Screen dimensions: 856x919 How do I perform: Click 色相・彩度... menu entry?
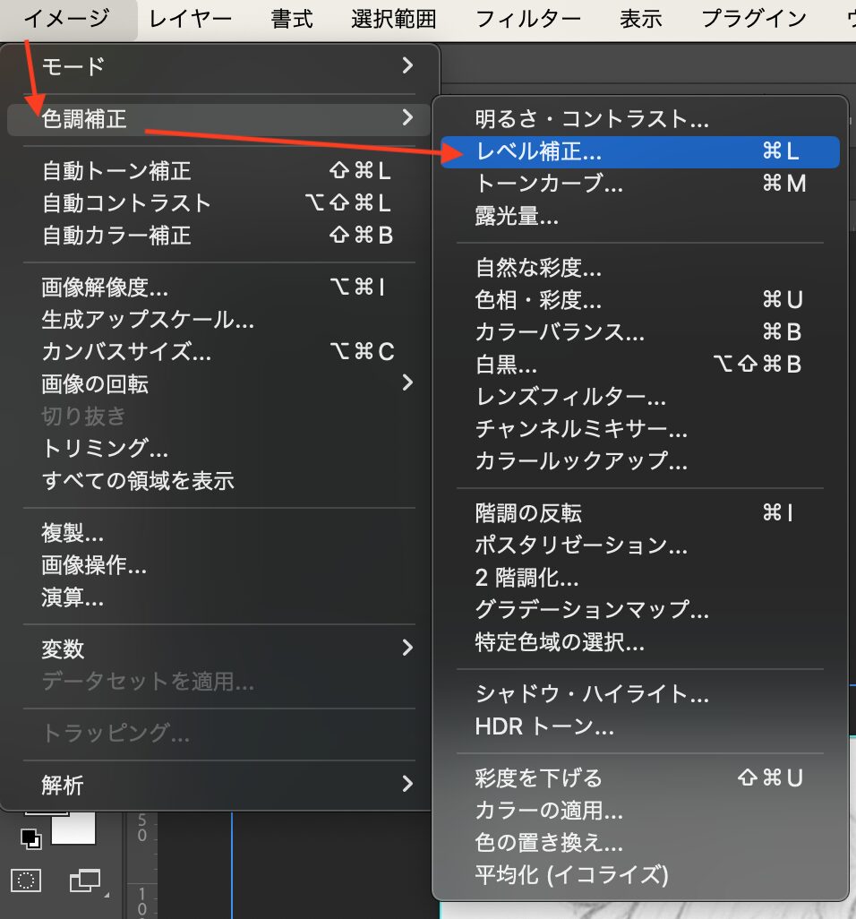pyautogui.click(x=538, y=299)
